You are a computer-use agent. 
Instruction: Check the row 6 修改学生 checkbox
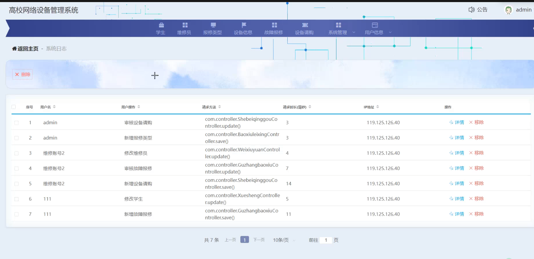[x=16, y=199]
